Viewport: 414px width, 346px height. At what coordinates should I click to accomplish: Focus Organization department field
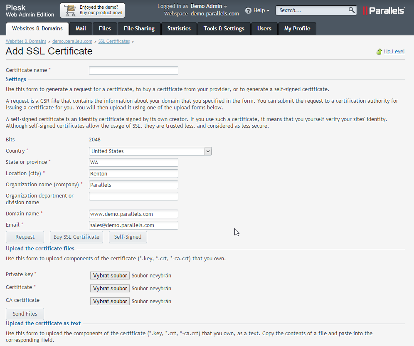tap(133, 196)
